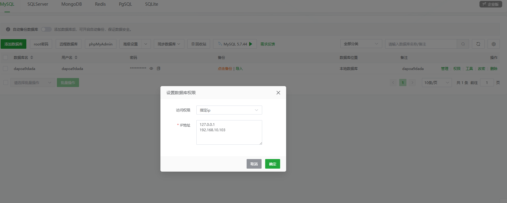Confirm the permission dialog

click(273, 164)
